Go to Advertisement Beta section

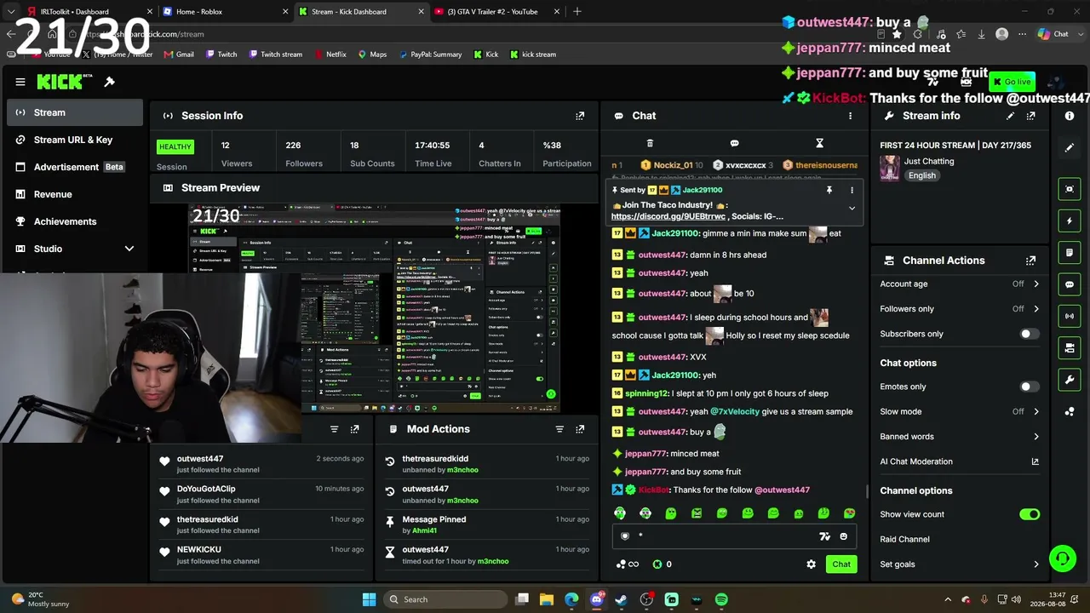(75, 167)
